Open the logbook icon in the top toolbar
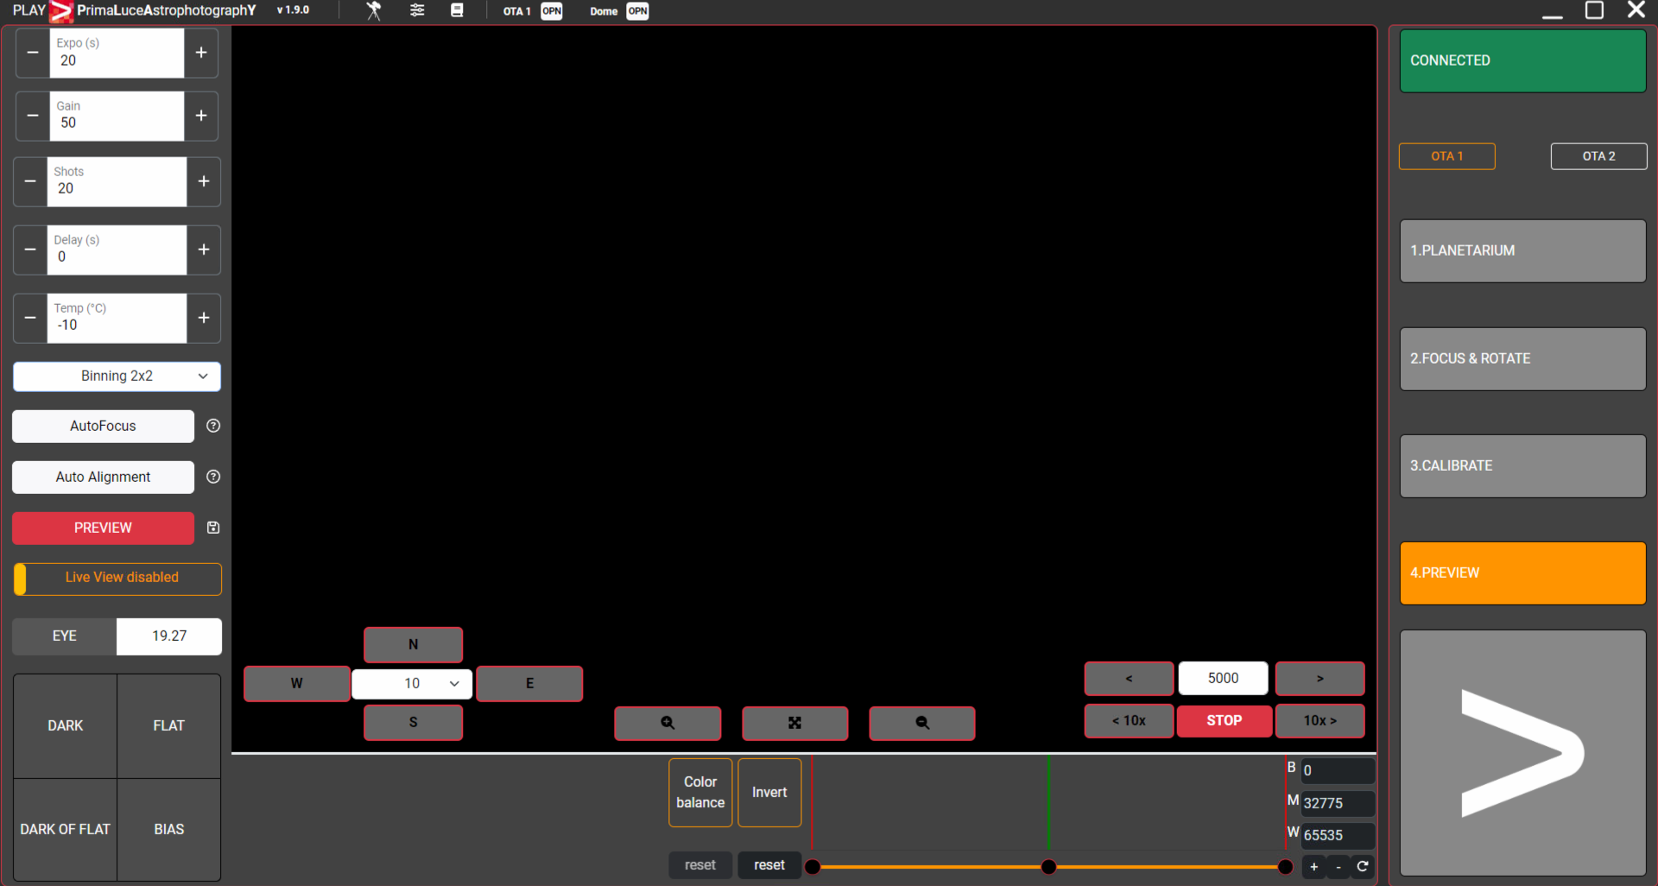 [458, 10]
